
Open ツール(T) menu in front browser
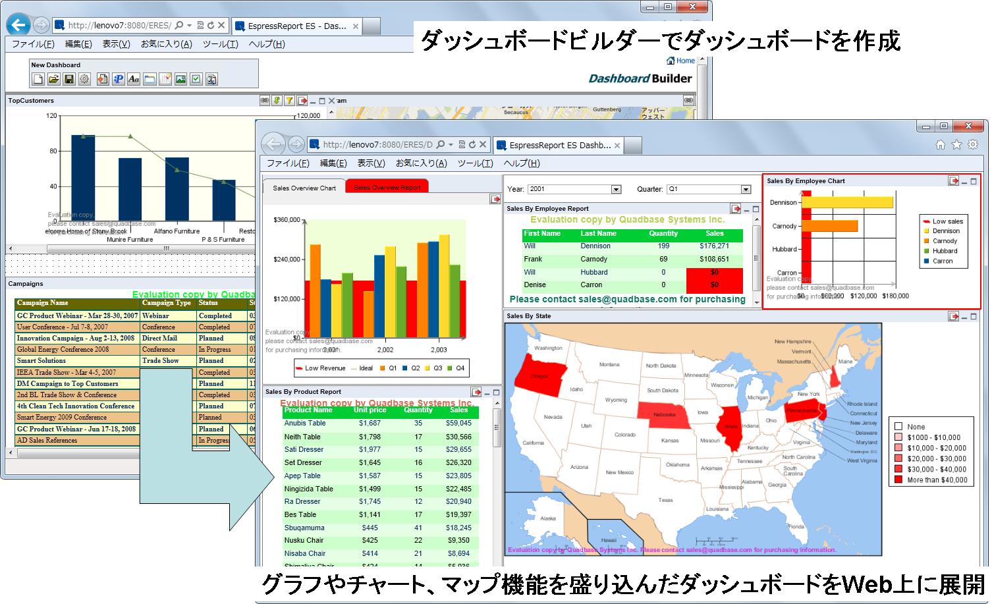click(476, 163)
